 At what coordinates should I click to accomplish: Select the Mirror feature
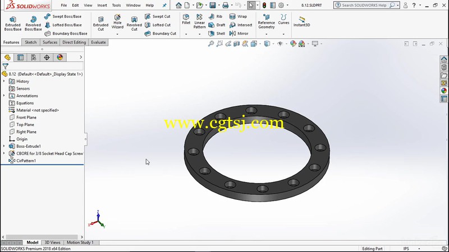tap(239, 34)
